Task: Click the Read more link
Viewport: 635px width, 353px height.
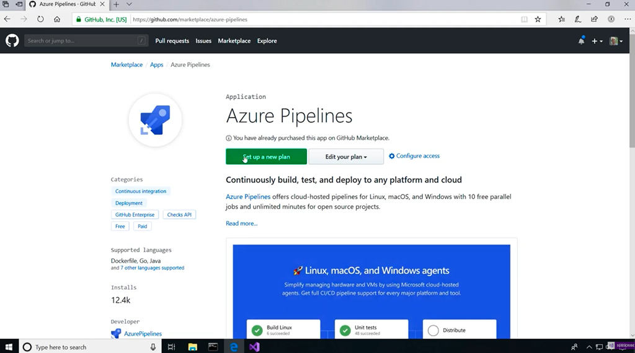Action: [x=241, y=224]
